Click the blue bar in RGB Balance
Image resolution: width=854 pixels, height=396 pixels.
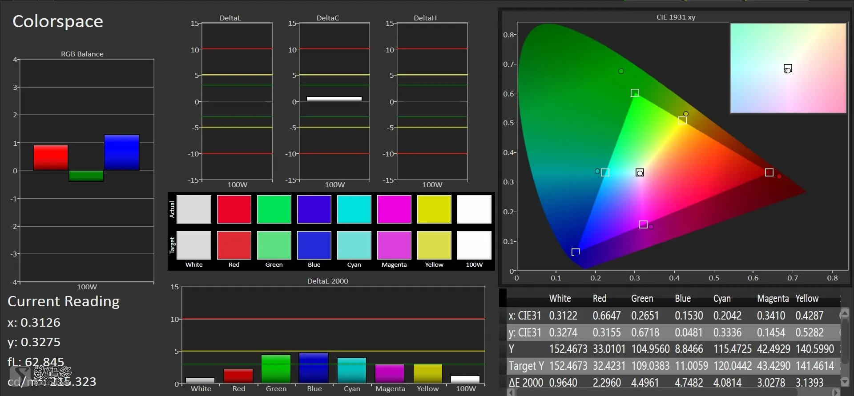pos(122,152)
